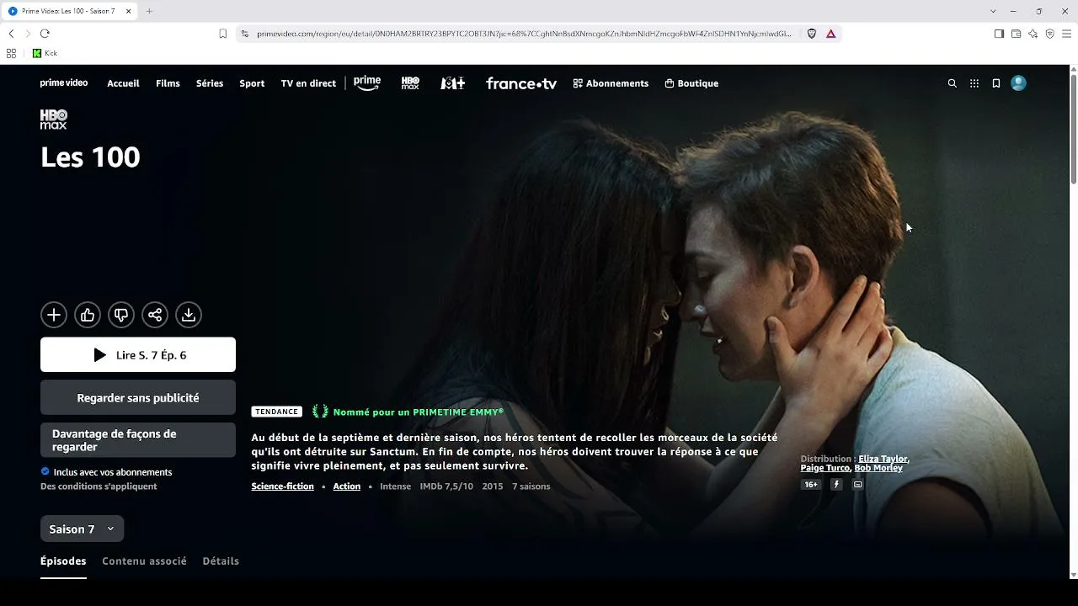Expand the Saison 7 season dropdown
The image size is (1078, 606).
coord(82,529)
